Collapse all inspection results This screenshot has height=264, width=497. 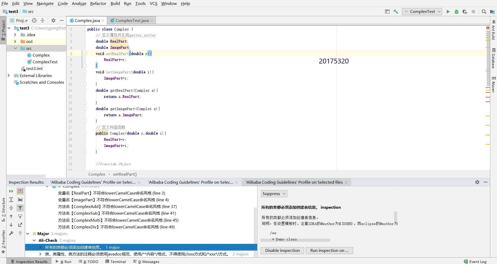[x=11, y=208]
